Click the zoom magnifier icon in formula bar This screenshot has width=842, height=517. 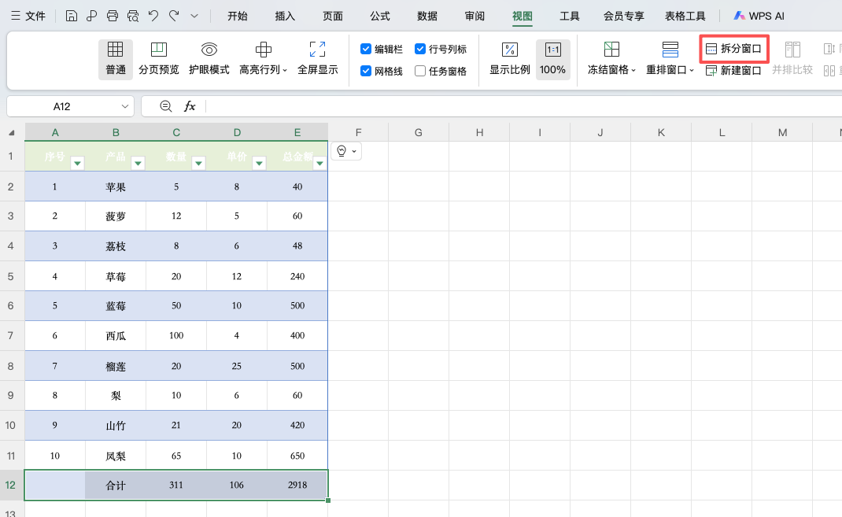[x=166, y=106]
